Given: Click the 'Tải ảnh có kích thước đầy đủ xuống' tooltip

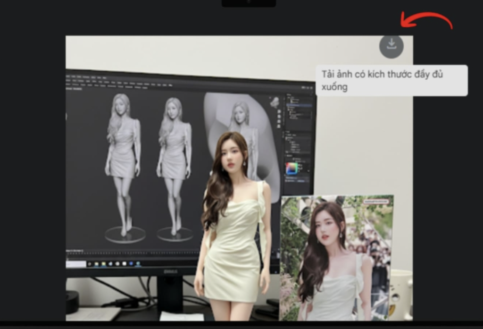Looking at the screenshot, I should point(391,81).
